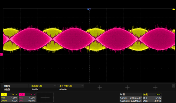Select the 3.067V peak-to-peak value
The width and height of the screenshot is (176, 103).
[35, 89]
